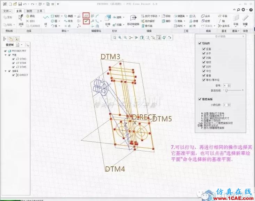Collapse the 坐标系 node in model tree

click(6, 71)
